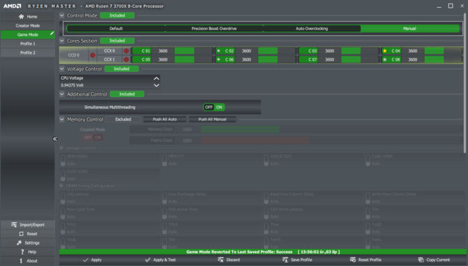Screen dimensions: 468x266
Task: Click the red circle icon beside CCX 1
Action: 126,59
